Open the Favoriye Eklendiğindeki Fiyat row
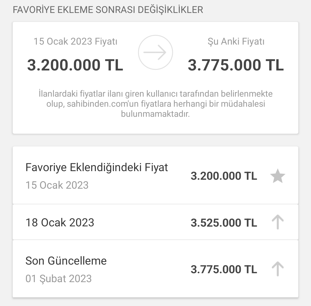The height and width of the screenshot is (306, 311). [x=155, y=175]
